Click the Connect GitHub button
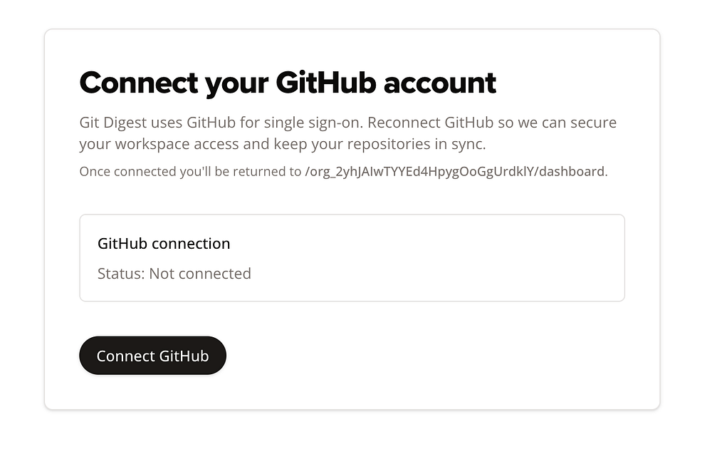Viewport: 712px width, 474px height. pos(152,356)
